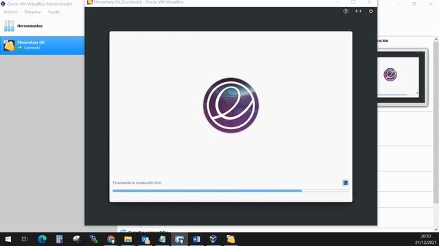Open Task View on the taskbar
The height and width of the screenshot is (246, 439).
pyautogui.click(x=25, y=239)
